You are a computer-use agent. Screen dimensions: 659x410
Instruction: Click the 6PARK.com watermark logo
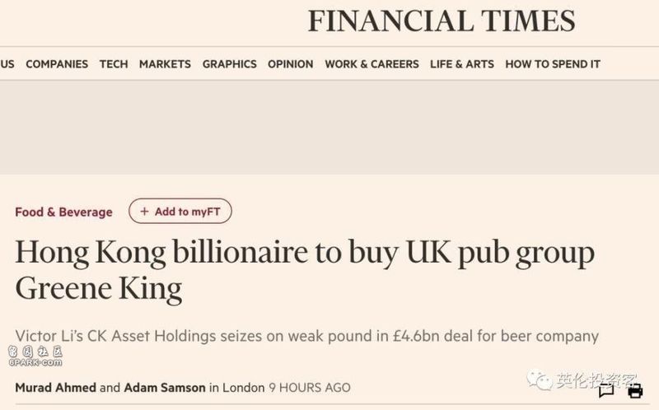[35, 356]
